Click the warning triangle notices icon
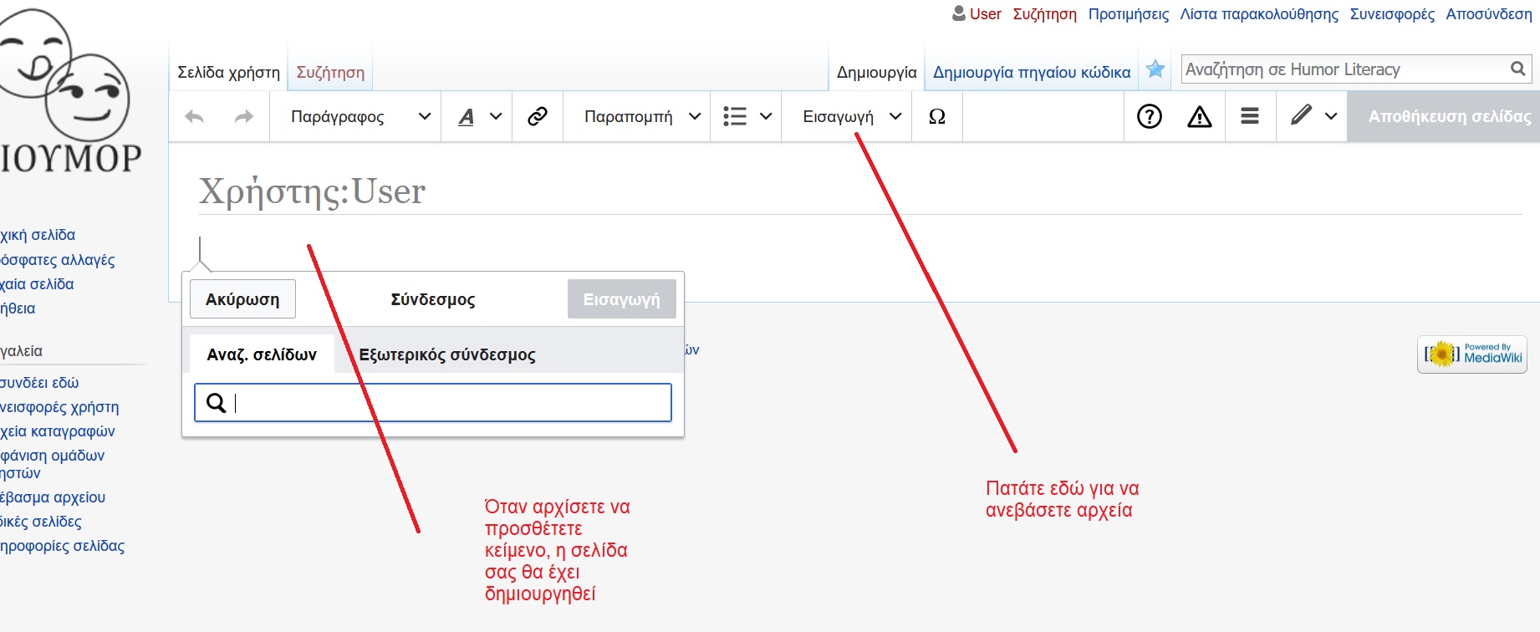 (x=1200, y=116)
